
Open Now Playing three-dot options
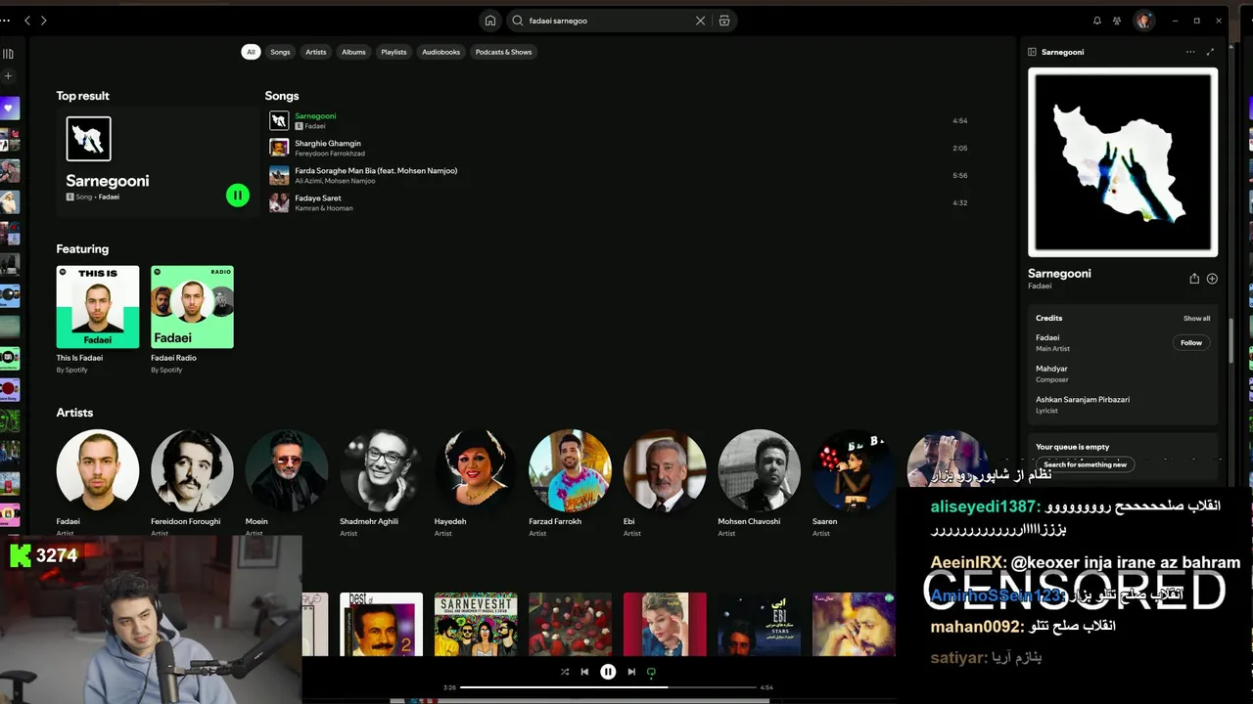coord(1190,52)
